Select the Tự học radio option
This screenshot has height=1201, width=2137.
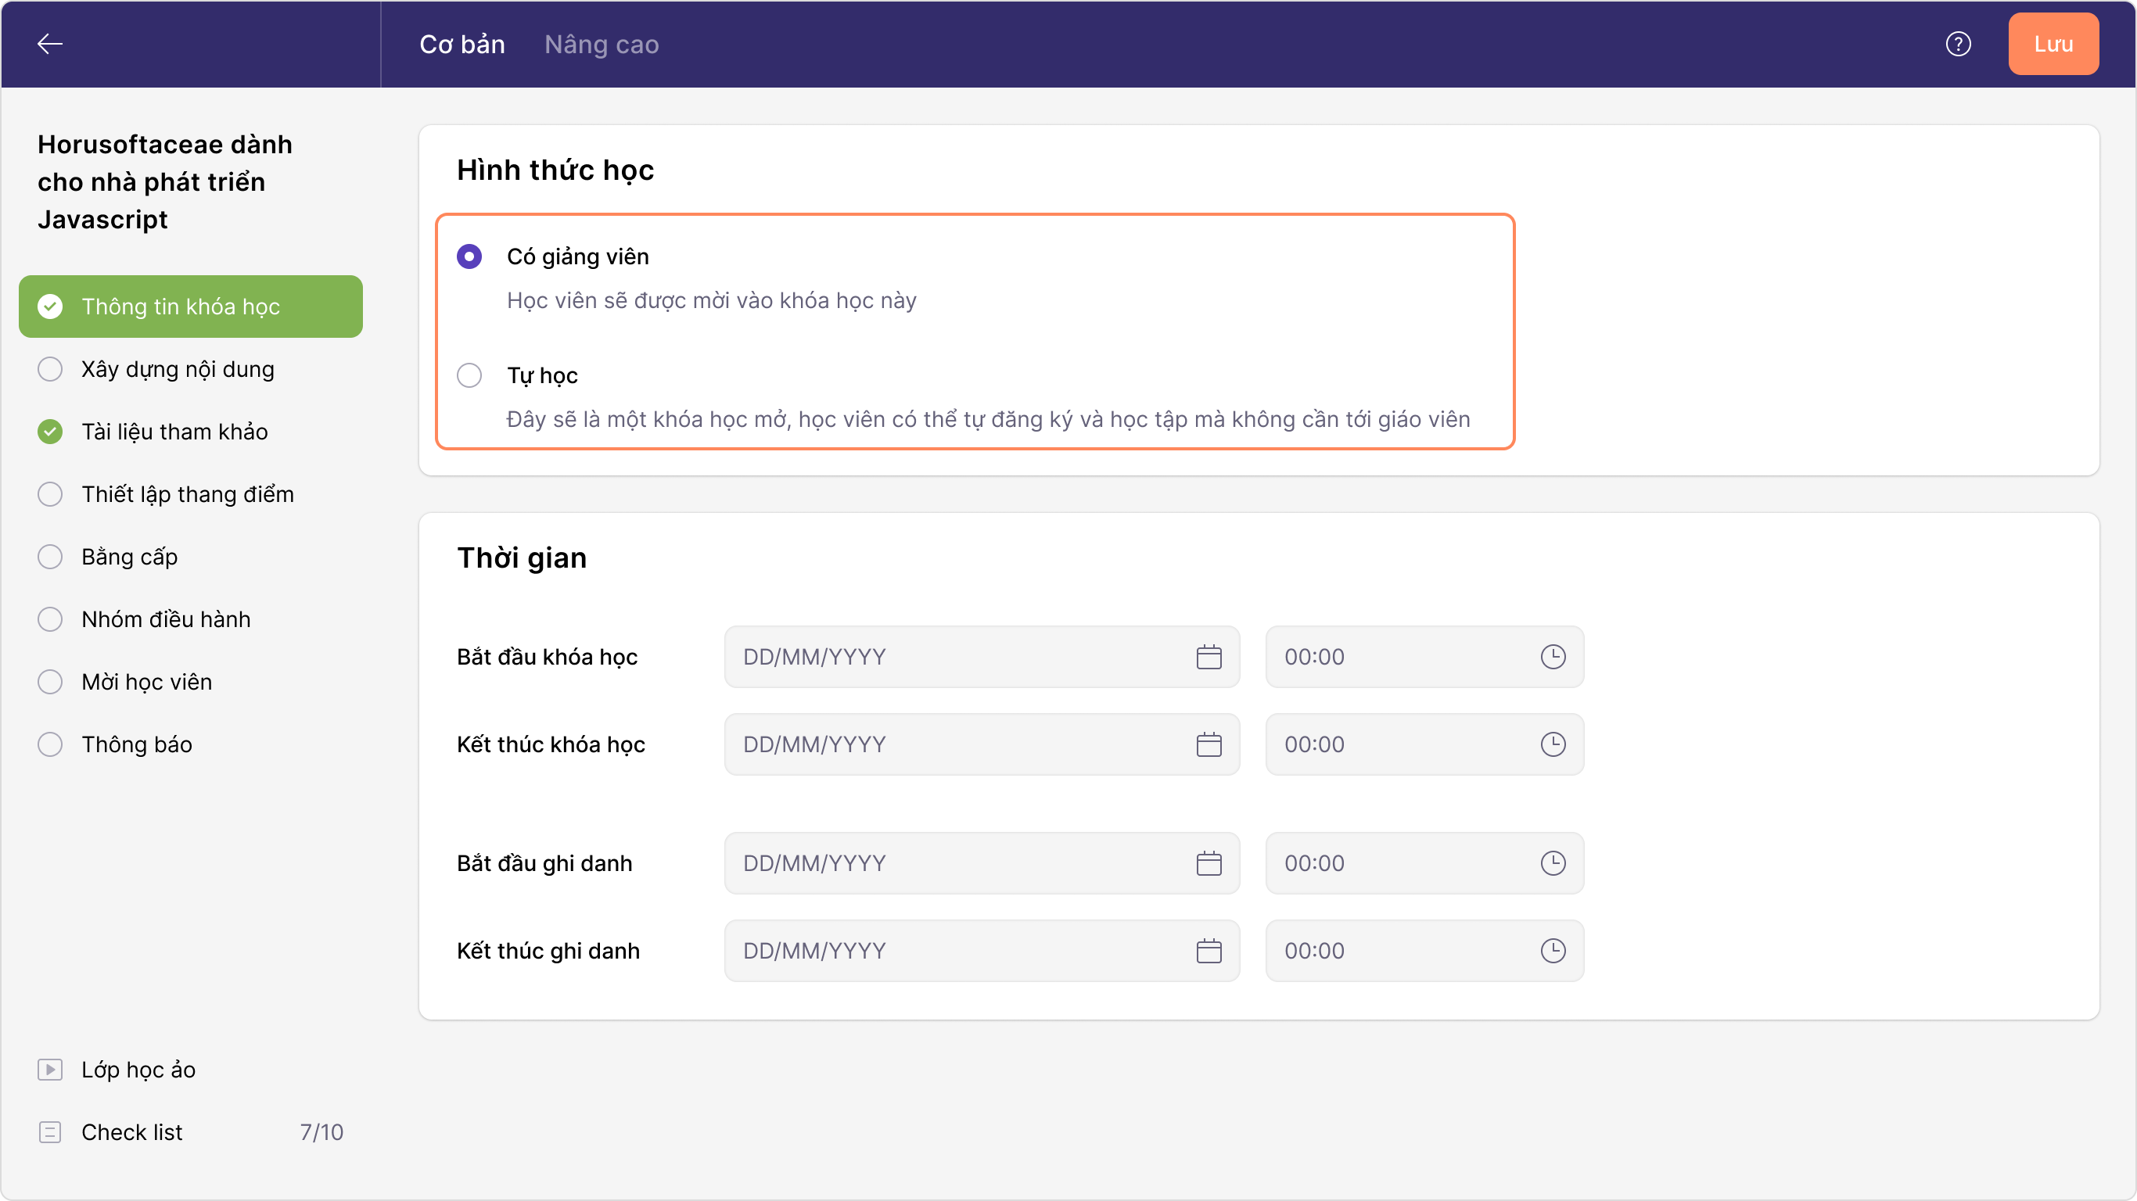(469, 376)
